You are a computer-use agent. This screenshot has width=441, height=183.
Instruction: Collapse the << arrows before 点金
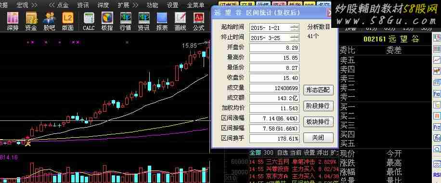coord(52,5)
